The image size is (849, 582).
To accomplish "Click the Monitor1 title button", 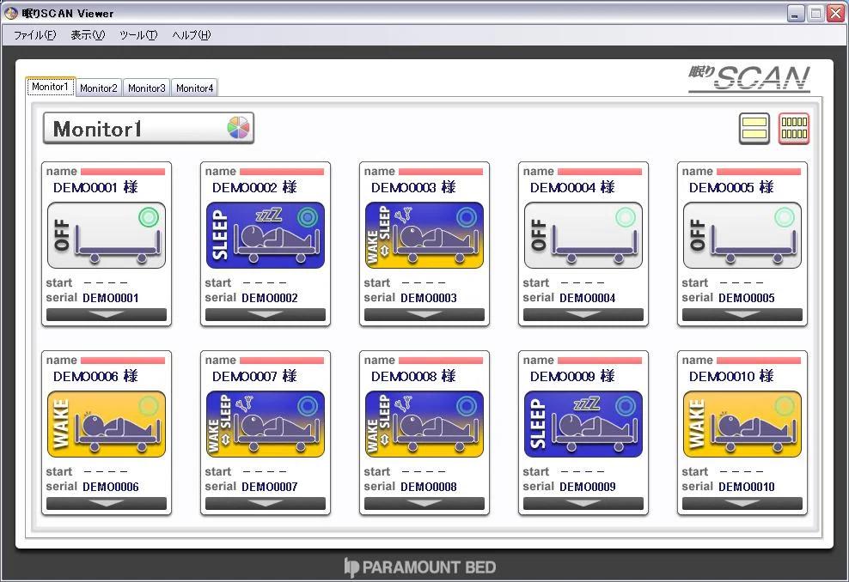I will tap(149, 128).
